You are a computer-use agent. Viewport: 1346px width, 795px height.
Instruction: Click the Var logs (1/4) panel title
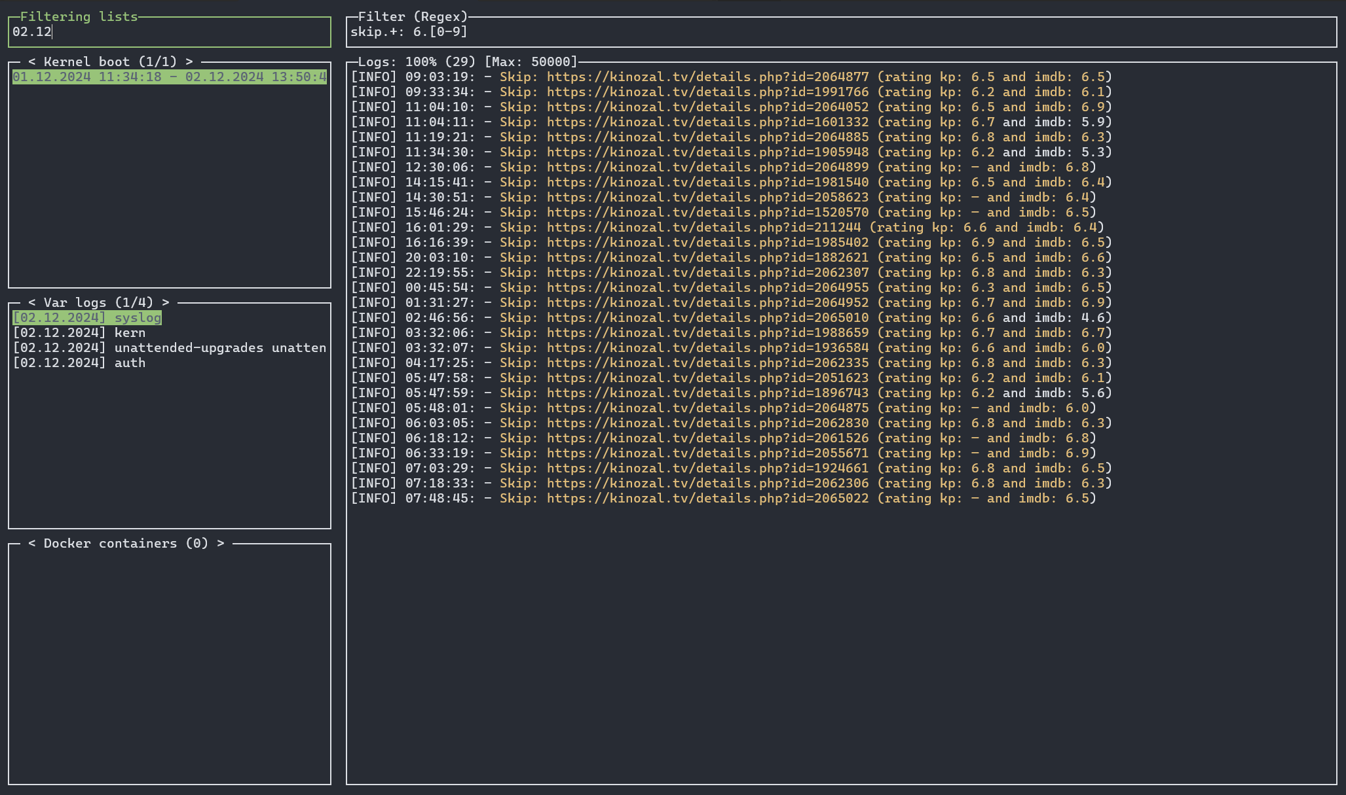98,303
